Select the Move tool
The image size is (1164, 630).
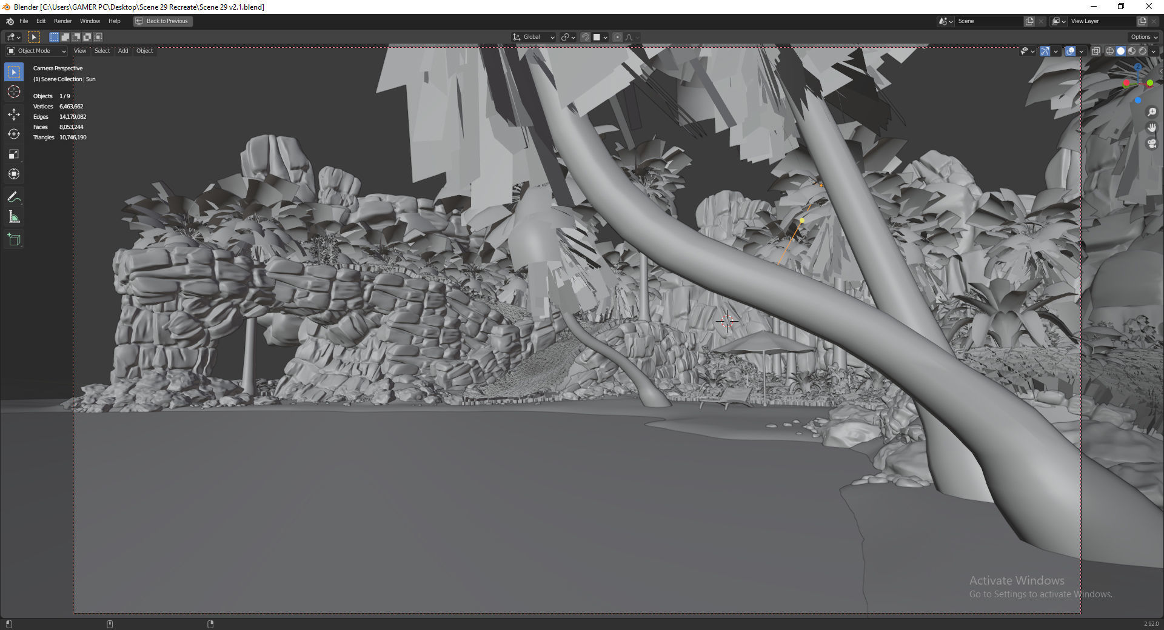coord(14,114)
